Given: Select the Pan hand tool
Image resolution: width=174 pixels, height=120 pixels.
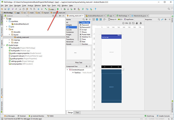Looking at the screenshot, I should tap(137, 23).
